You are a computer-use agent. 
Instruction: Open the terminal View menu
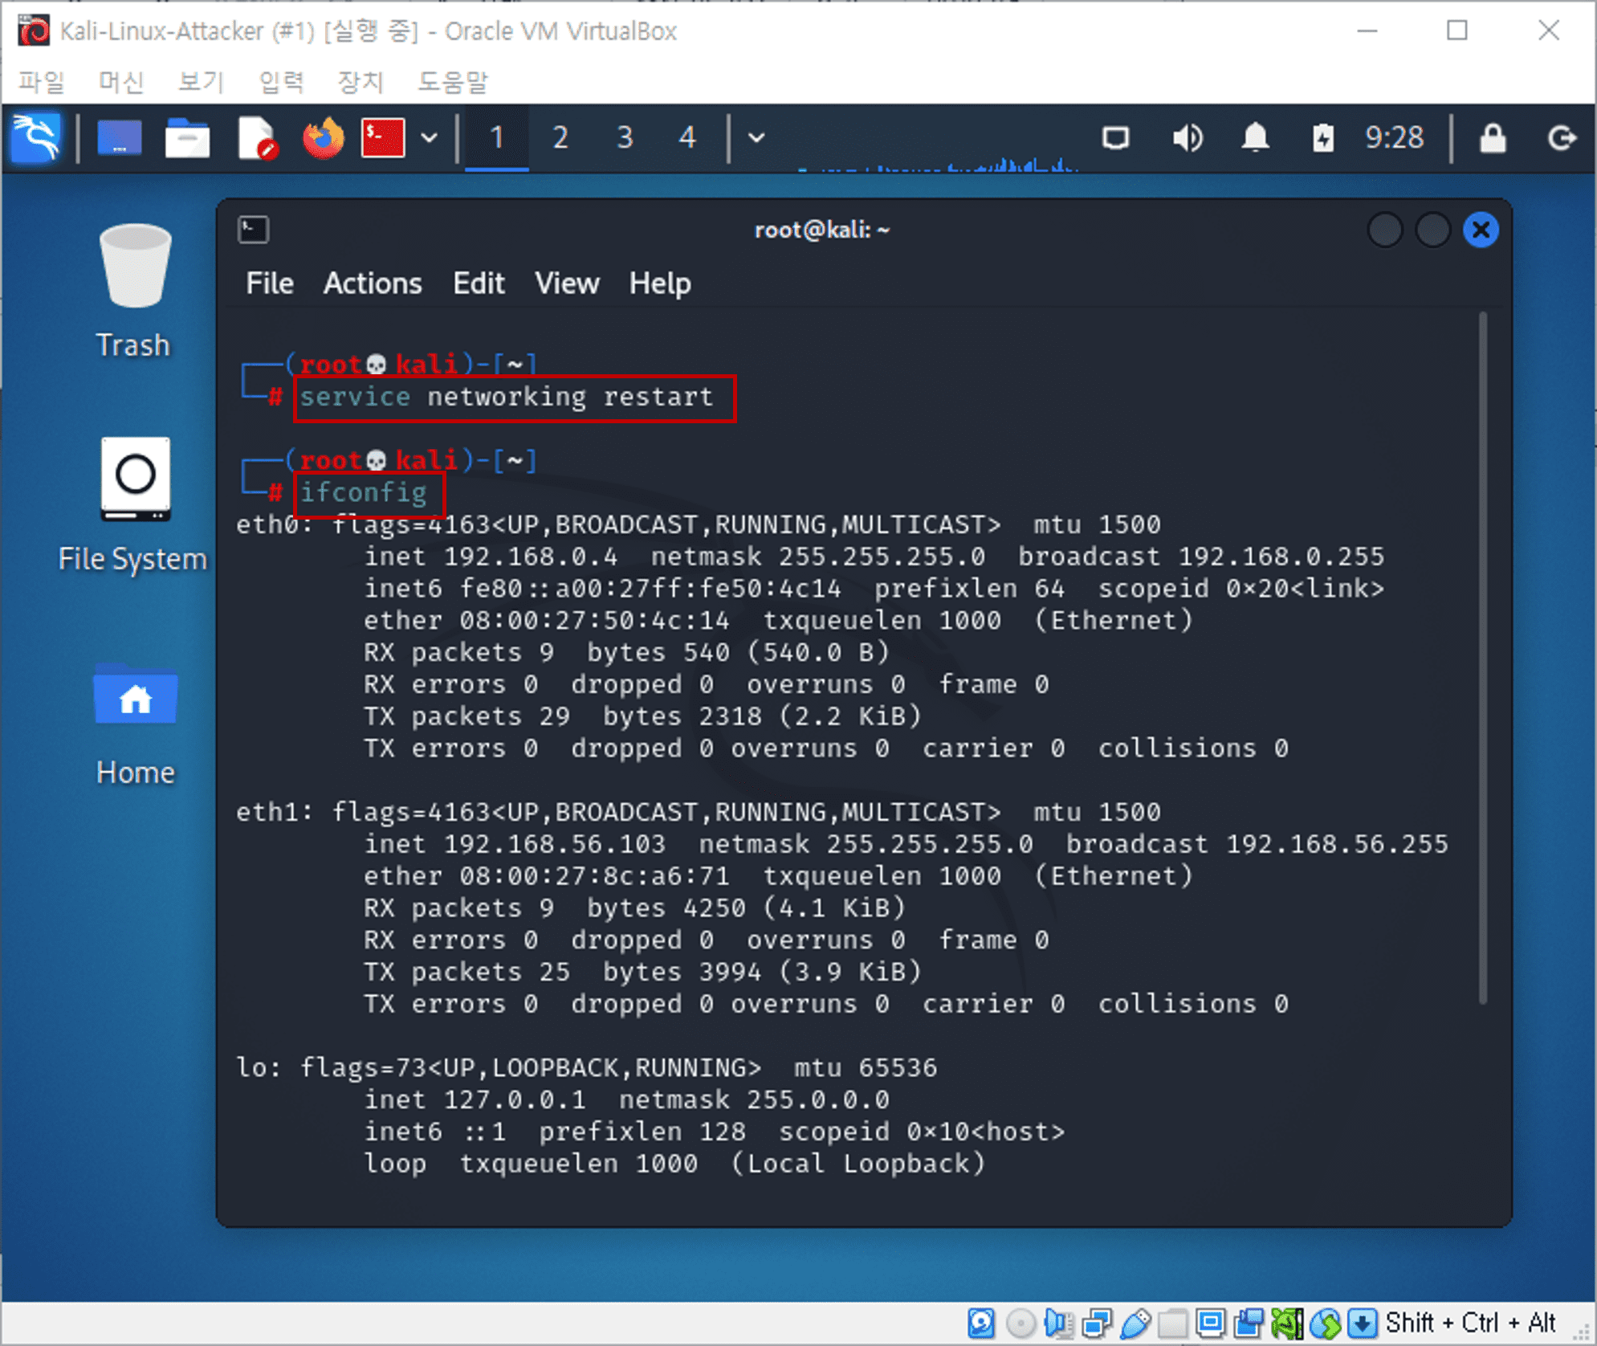click(567, 283)
